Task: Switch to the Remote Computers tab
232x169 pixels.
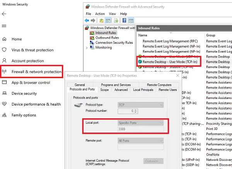Action: pos(159,85)
